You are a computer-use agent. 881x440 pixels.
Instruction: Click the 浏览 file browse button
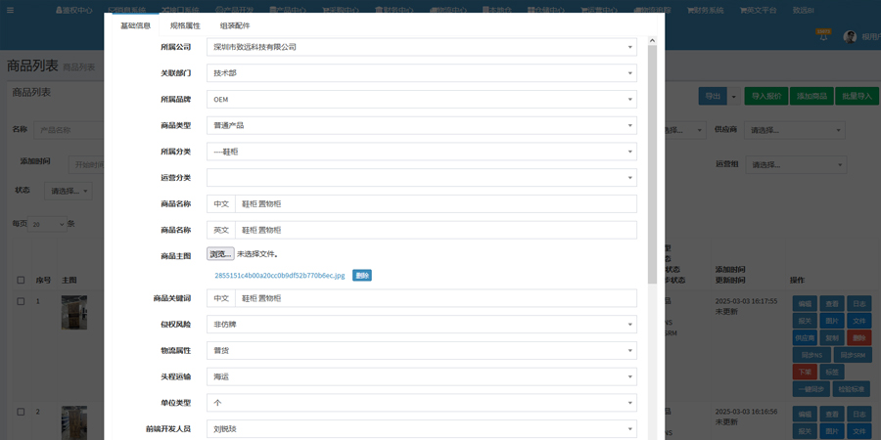[x=220, y=254]
